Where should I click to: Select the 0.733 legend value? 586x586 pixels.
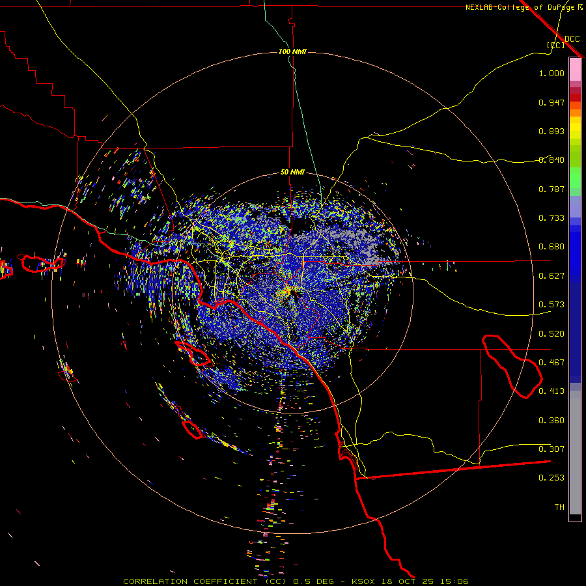coord(551,218)
